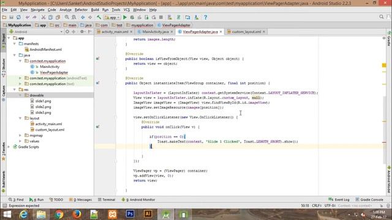Click the Project Structure icon
Viewport: 392px width, 220px height.
click(187, 17)
